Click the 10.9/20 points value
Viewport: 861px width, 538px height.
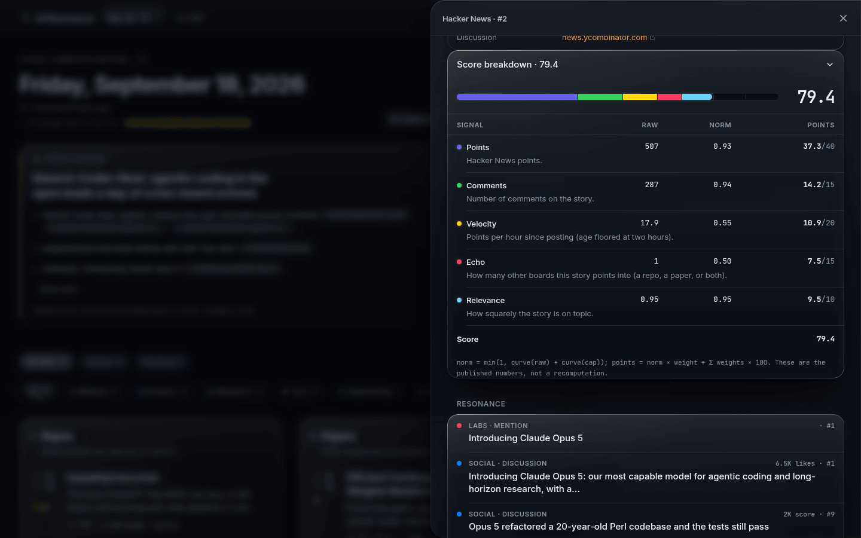pos(819,223)
